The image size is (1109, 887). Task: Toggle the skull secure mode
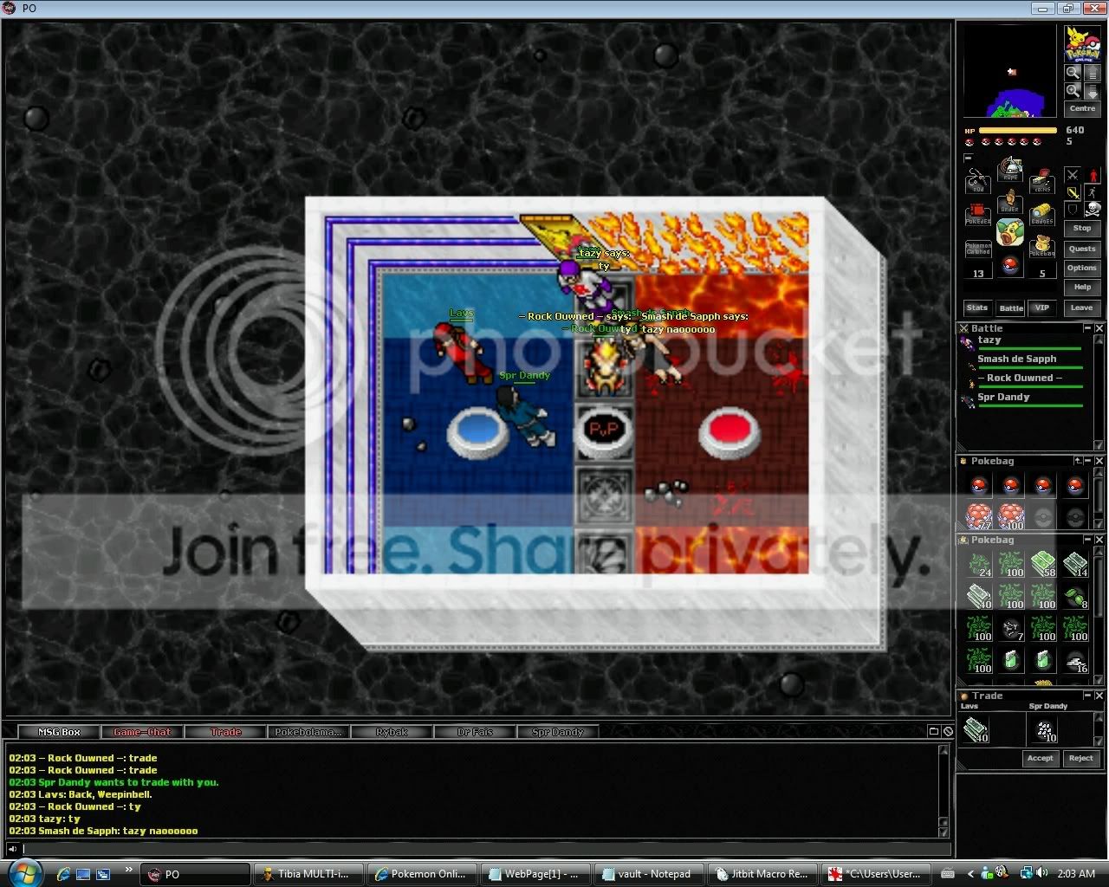[x=1093, y=210]
